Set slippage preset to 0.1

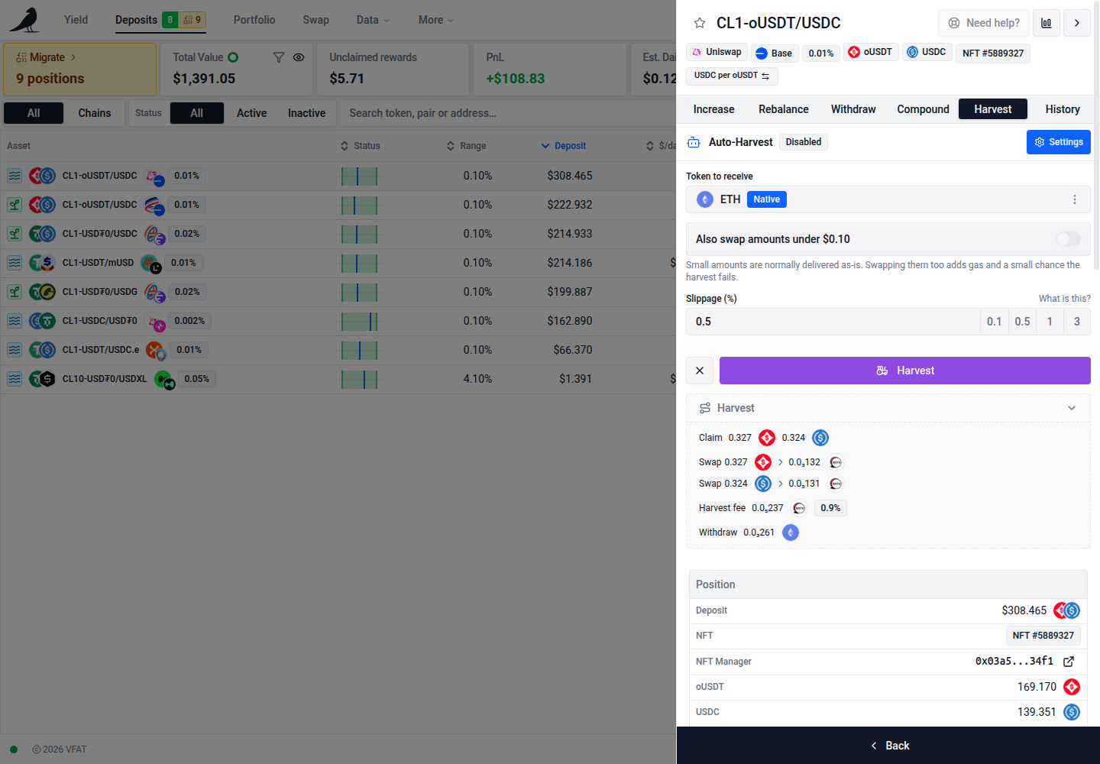[994, 322]
